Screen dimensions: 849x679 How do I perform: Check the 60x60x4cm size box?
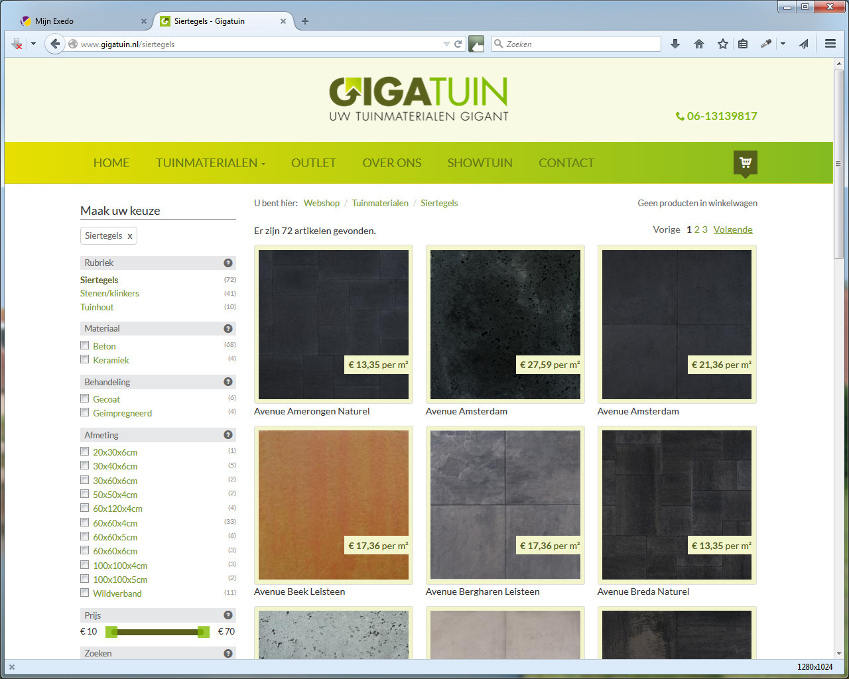(84, 522)
